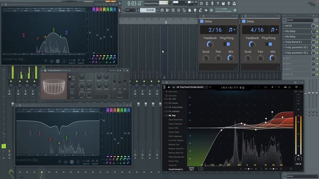Toggle the blue enable square of 4/16 Delay
319x179 pixels.
click(x=244, y=21)
